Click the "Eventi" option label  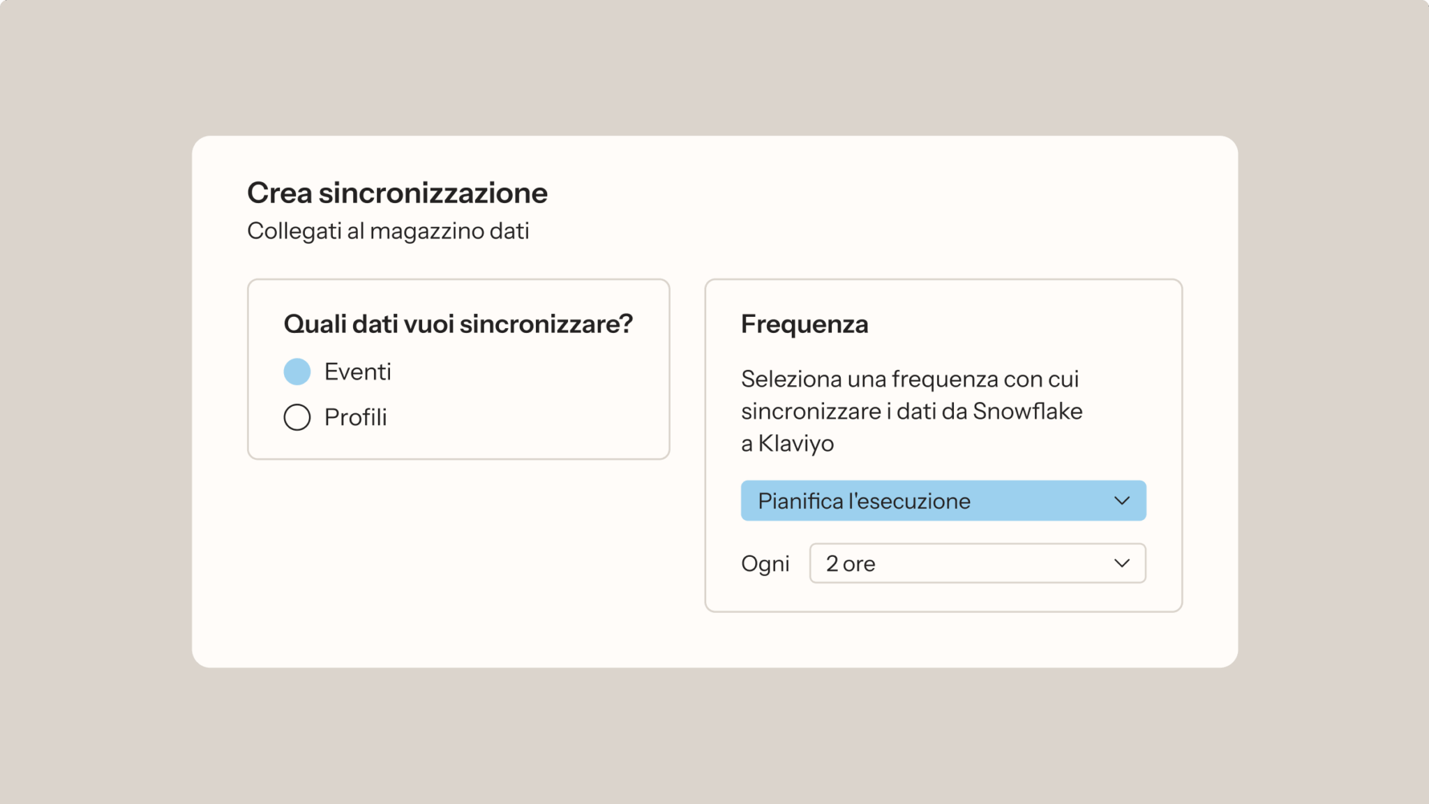(x=357, y=372)
